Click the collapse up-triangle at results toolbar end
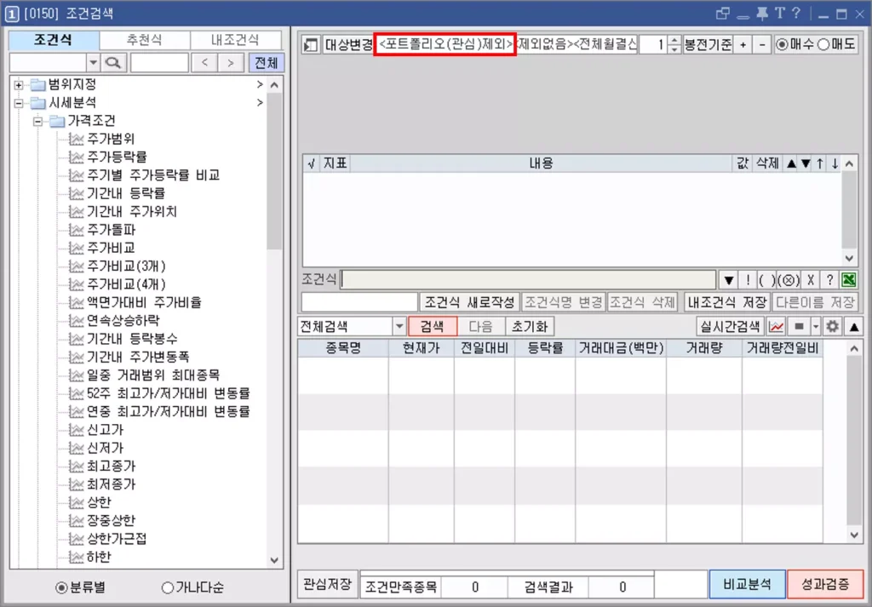This screenshot has width=872, height=607. 853,326
